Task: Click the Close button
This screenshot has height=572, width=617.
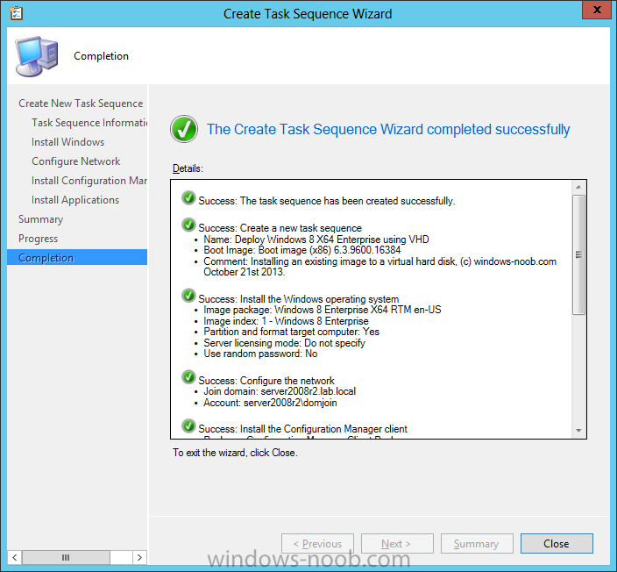Action: click(x=557, y=544)
